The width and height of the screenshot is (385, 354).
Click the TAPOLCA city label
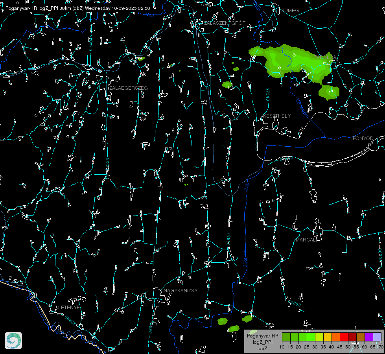[x=325, y=57]
